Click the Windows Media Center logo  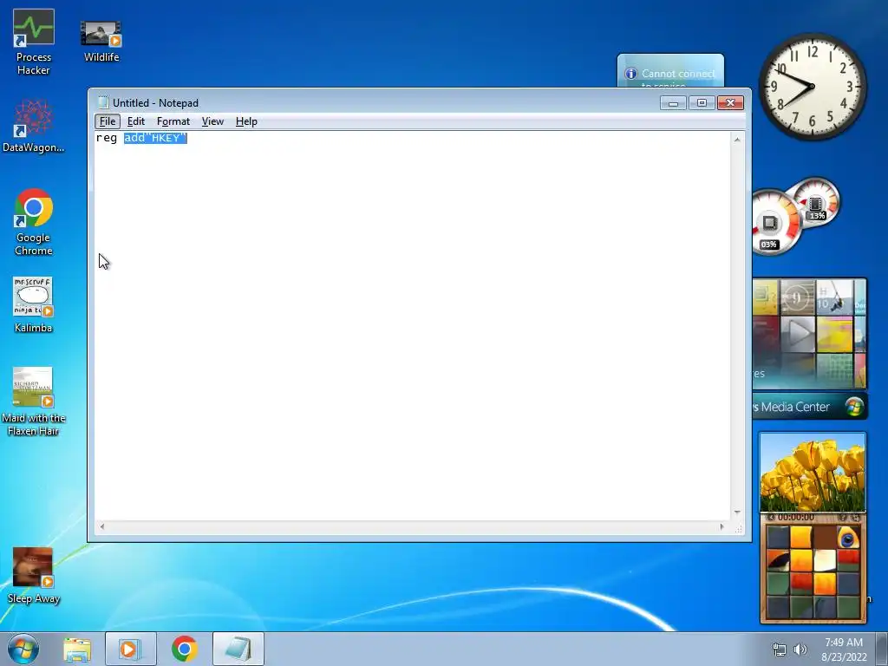854,407
